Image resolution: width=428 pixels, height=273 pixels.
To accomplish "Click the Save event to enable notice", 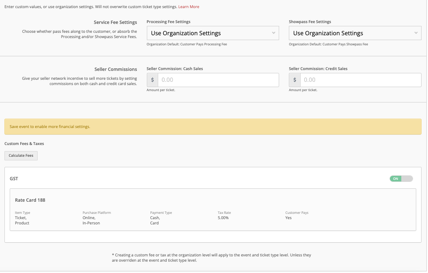I will click(x=213, y=126).
